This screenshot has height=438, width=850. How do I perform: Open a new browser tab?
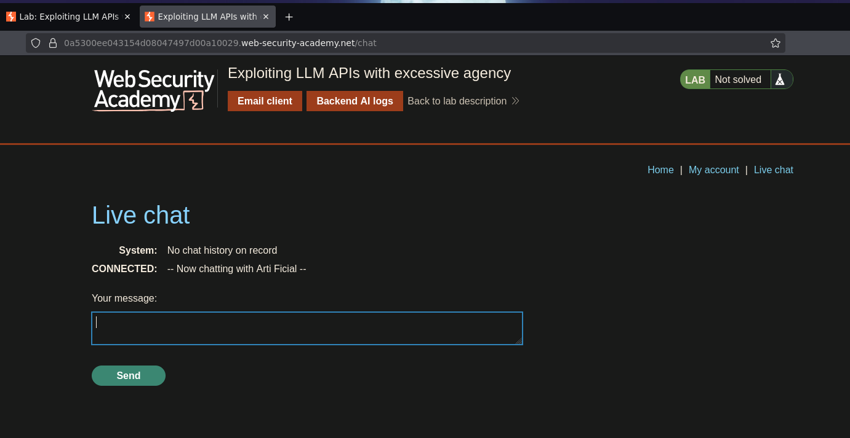pyautogui.click(x=289, y=17)
